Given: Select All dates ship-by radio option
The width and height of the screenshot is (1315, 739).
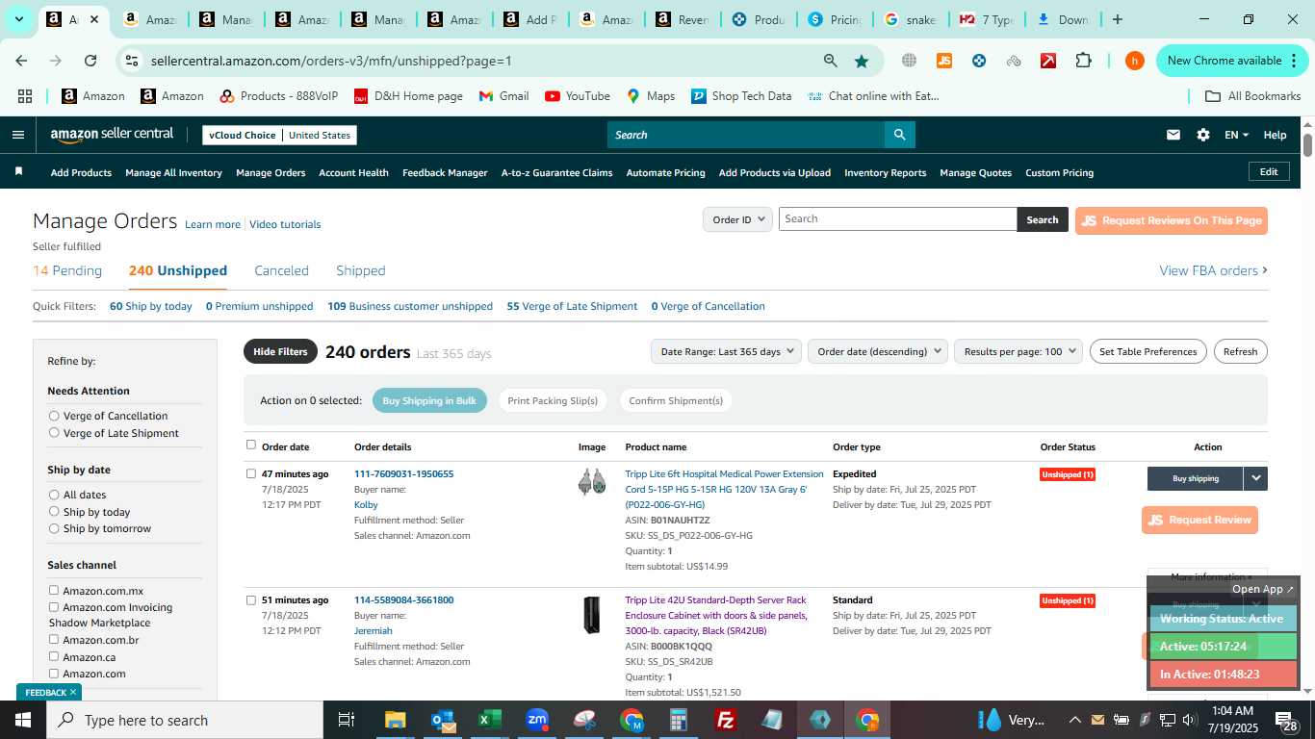Looking at the screenshot, I should (54, 495).
